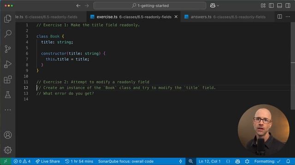Toggle the bottom panel

[x=280, y=5]
